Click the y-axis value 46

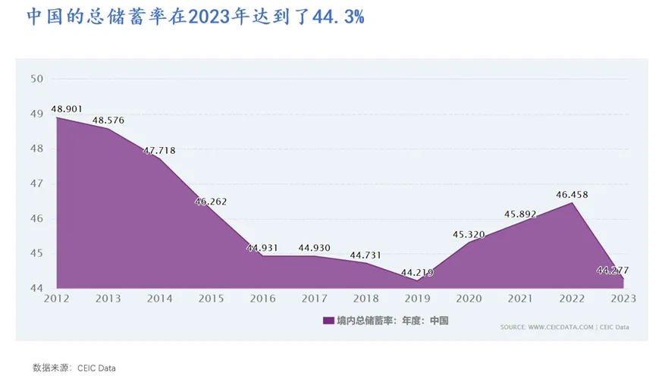point(37,218)
